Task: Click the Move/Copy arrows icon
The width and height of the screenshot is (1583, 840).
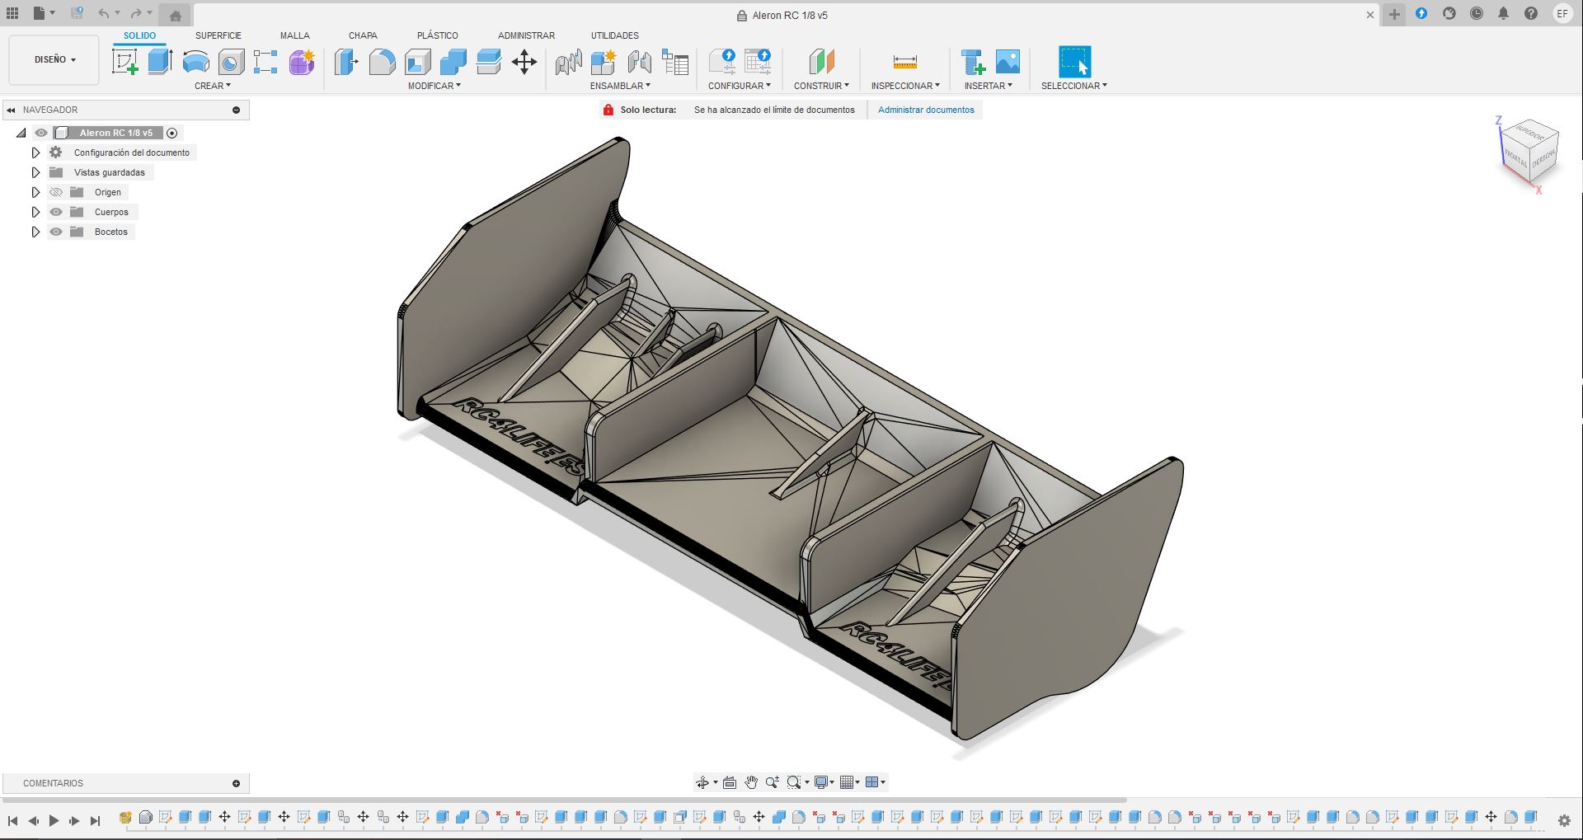Action: (524, 62)
